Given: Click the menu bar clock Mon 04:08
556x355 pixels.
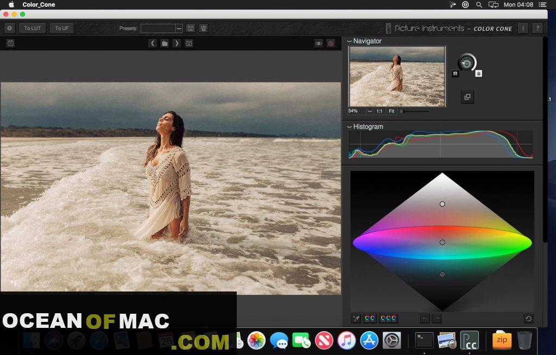Looking at the screenshot, I should pyautogui.click(x=519, y=4).
